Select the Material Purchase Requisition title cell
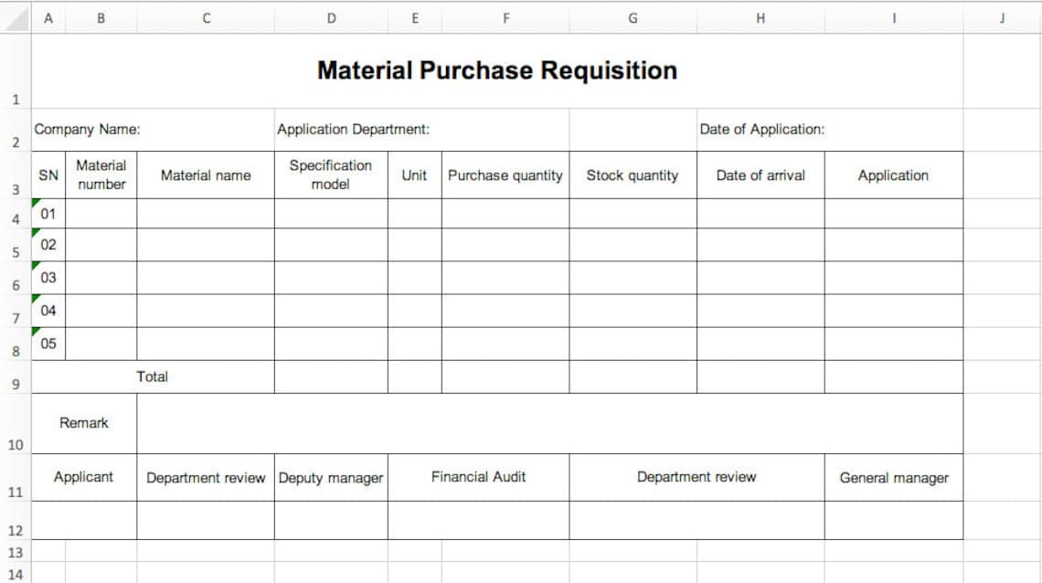 (x=496, y=70)
